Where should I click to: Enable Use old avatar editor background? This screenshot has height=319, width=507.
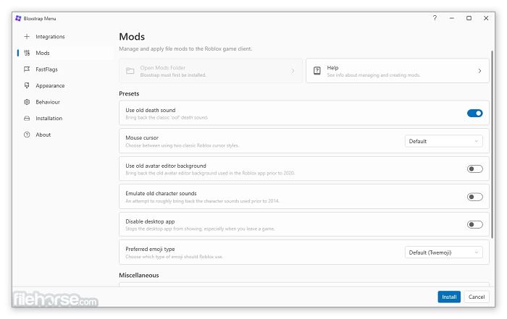coord(474,169)
